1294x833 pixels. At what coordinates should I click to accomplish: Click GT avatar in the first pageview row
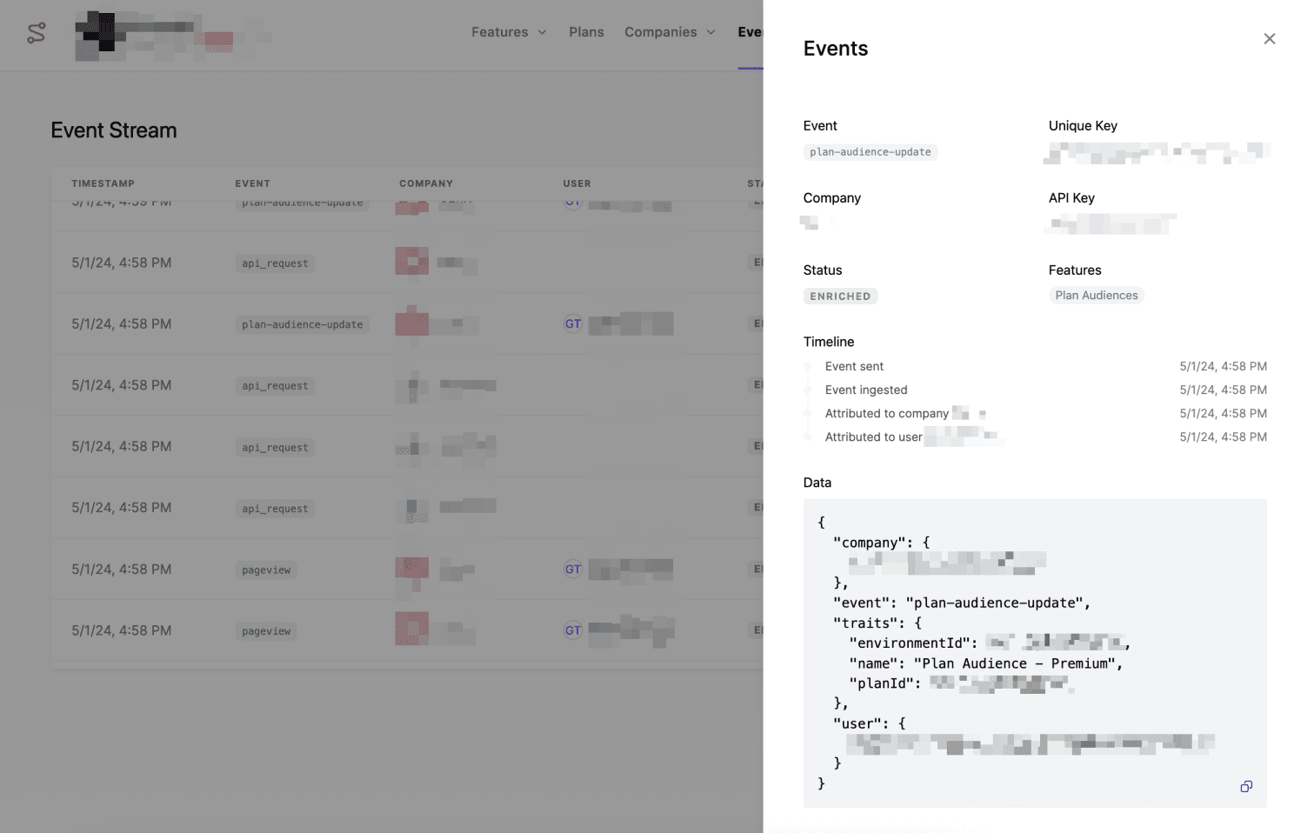click(x=573, y=570)
